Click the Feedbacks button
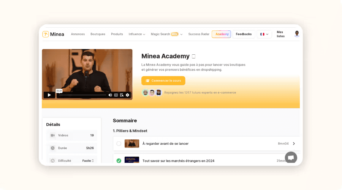Image resolution: width=342 pixels, height=190 pixels. click(x=244, y=34)
